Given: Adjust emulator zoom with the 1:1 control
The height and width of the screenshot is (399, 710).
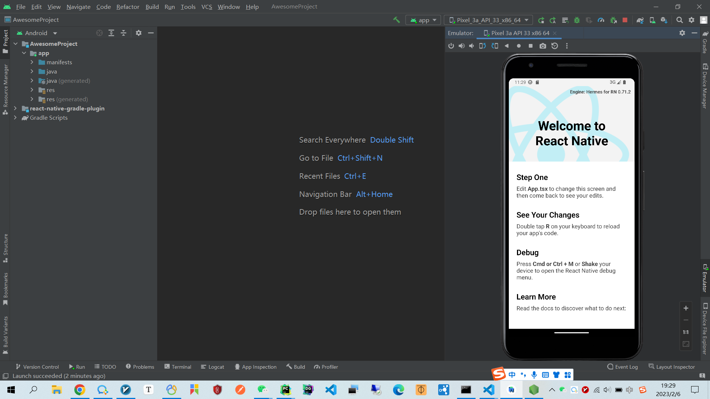Looking at the screenshot, I should point(686,332).
